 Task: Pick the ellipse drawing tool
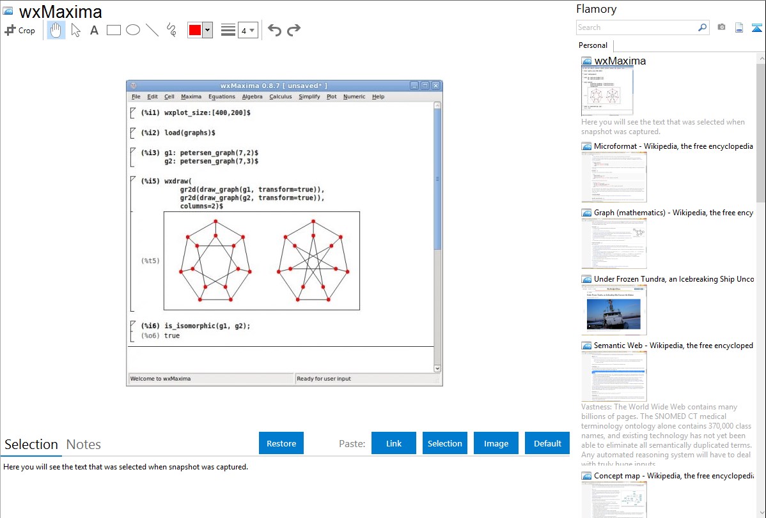tap(133, 30)
